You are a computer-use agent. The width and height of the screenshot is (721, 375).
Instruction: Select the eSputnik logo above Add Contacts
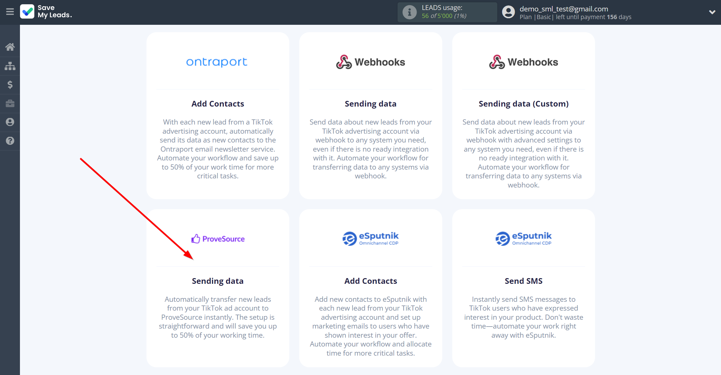[x=370, y=239]
